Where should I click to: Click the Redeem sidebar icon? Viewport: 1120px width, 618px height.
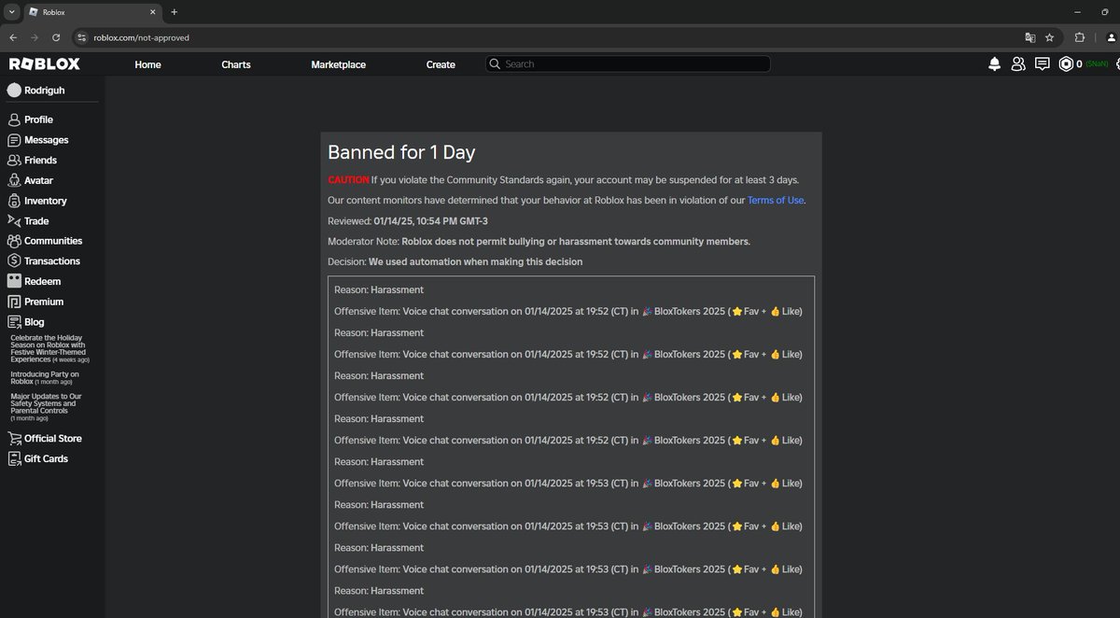(x=14, y=281)
